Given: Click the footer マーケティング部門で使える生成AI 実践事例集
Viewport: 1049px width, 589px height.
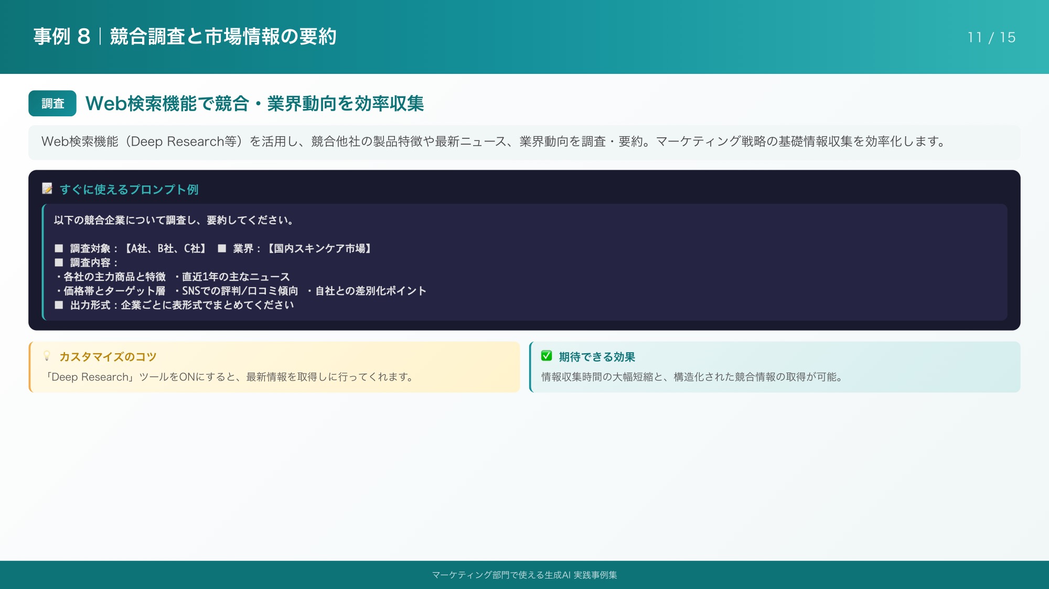Looking at the screenshot, I should [x=524, y=575].
